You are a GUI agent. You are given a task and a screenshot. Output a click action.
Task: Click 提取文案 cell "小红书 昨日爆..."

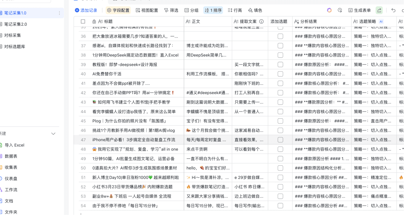click(x=250, y=187)
